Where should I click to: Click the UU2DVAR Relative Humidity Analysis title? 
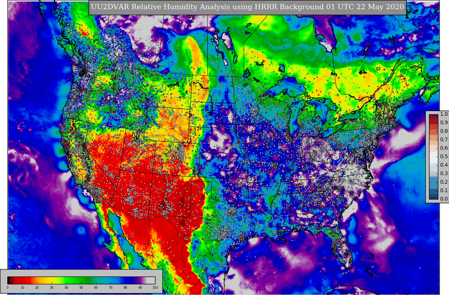tap(247, 7)
